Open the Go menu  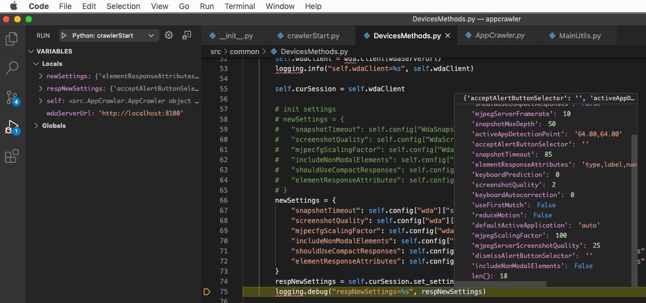click(x=184, y=6)
